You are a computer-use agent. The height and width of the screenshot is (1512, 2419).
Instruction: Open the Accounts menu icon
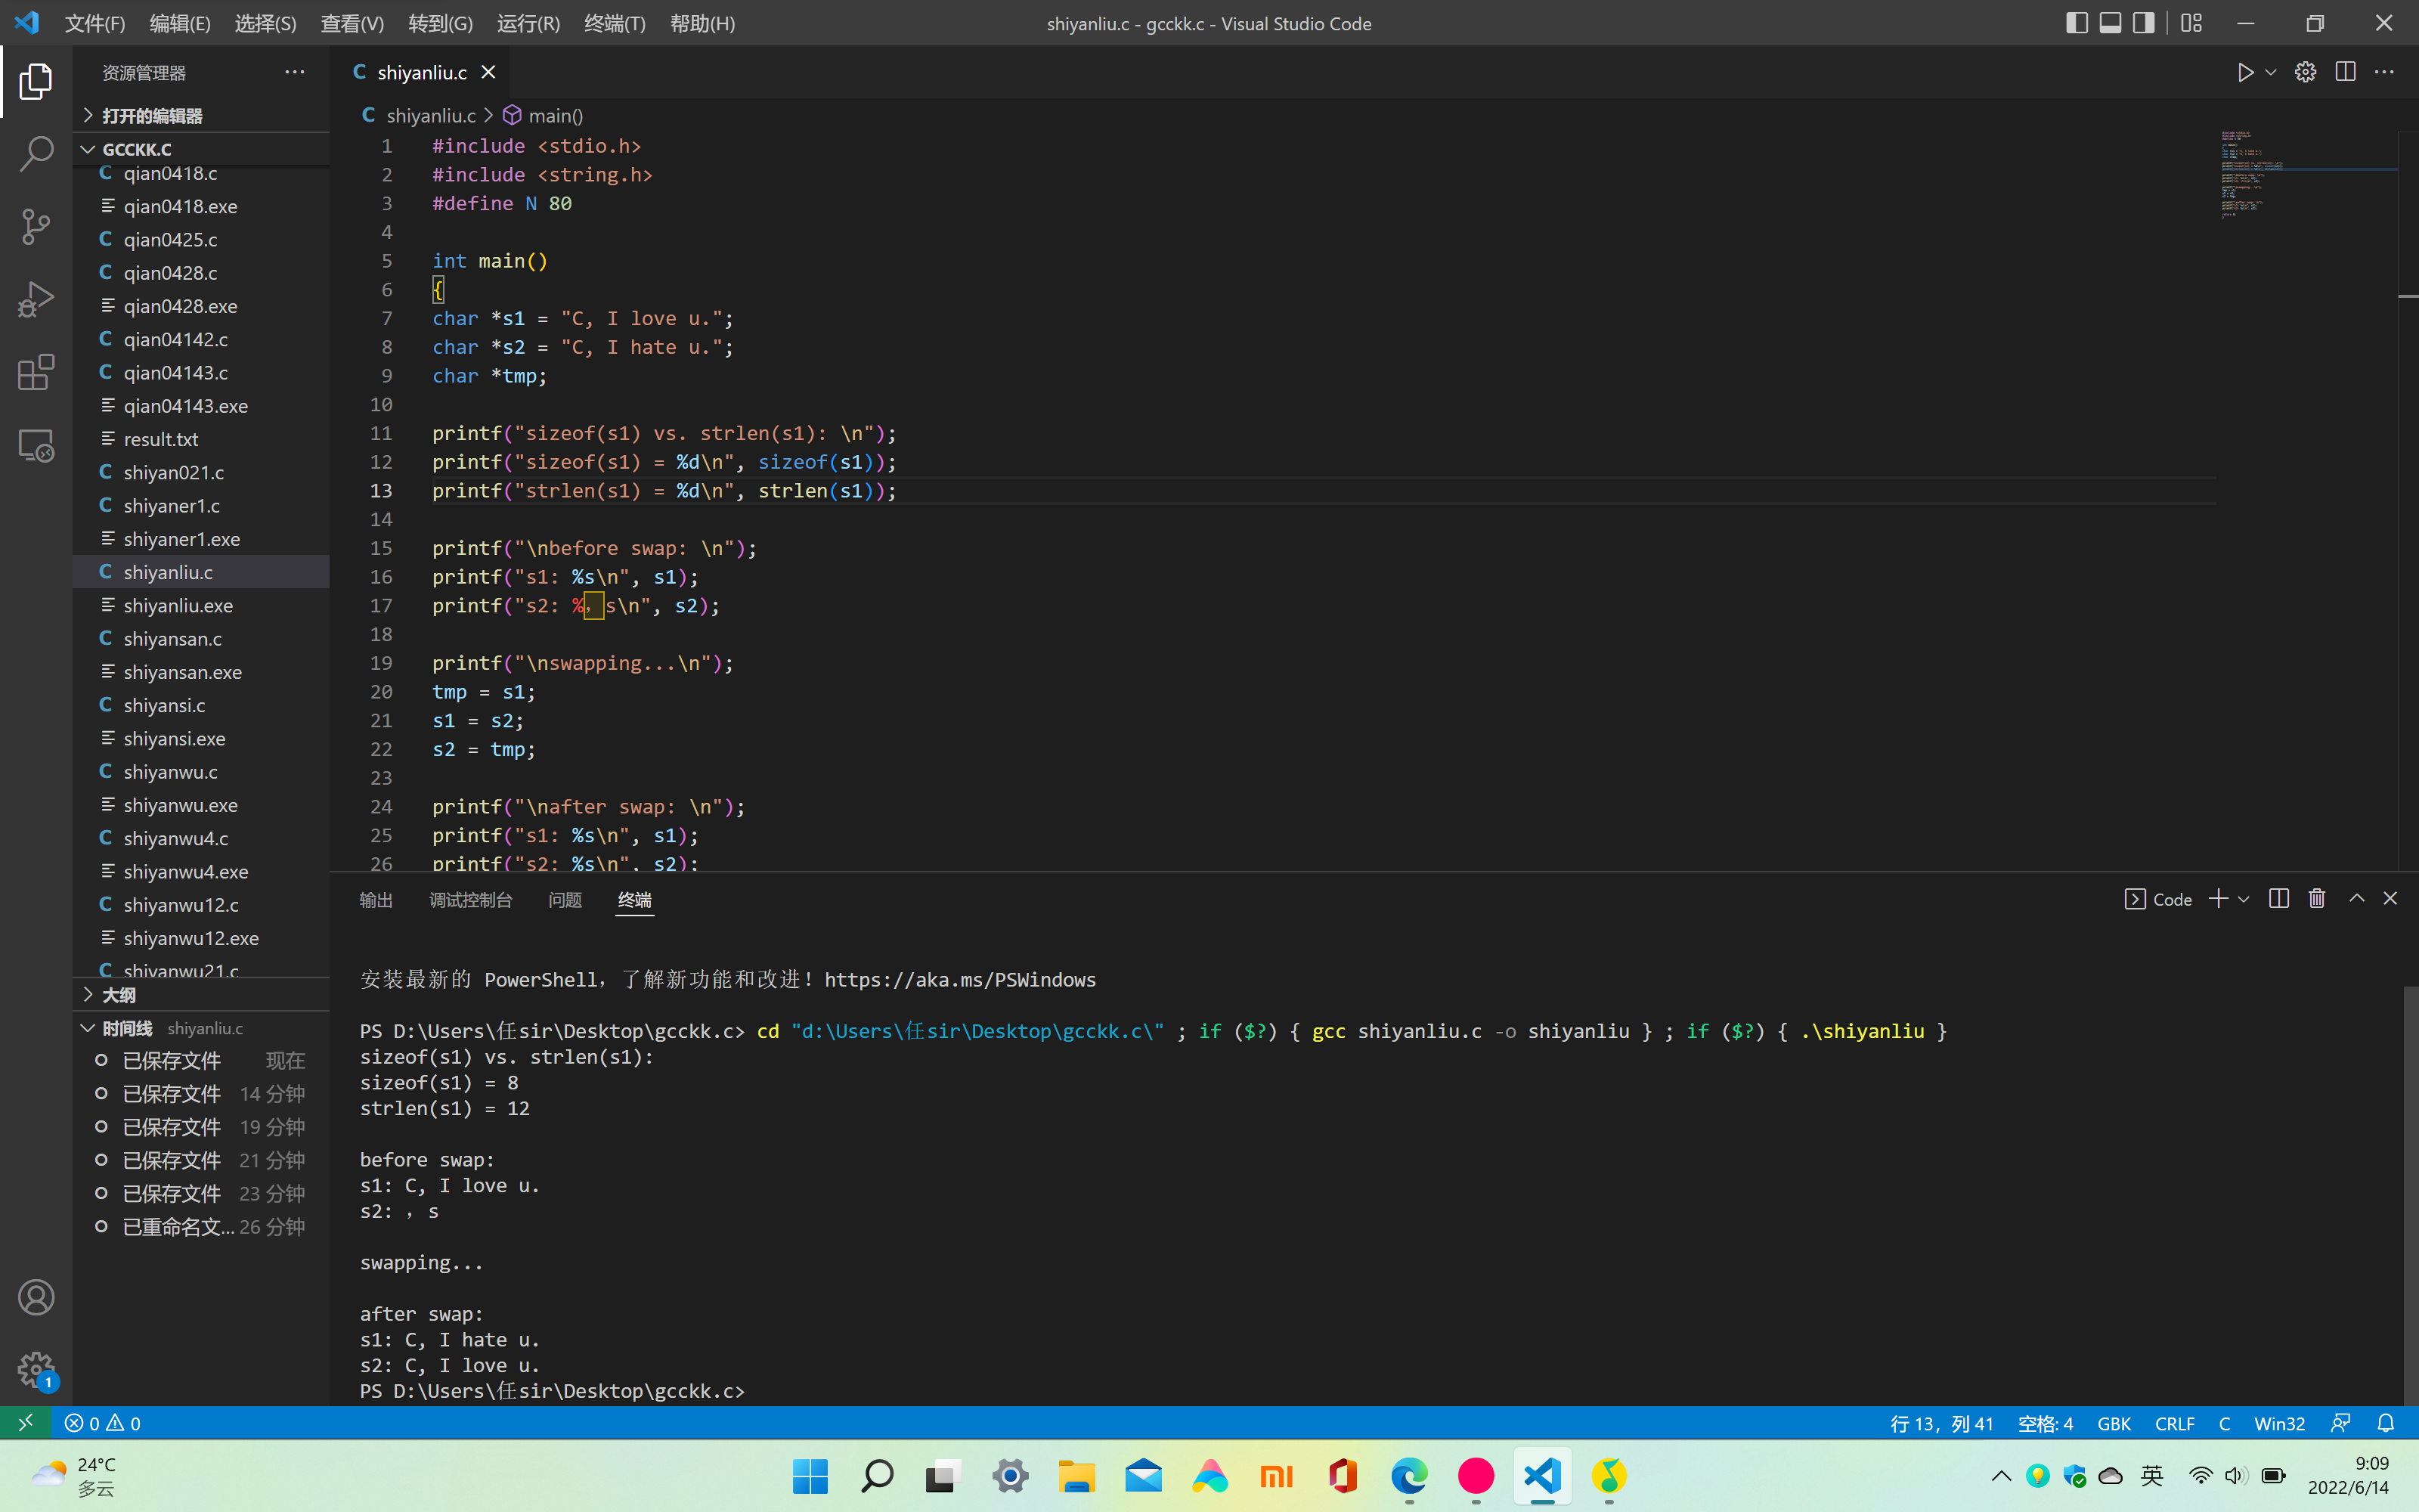click(x=36, y=1297)
